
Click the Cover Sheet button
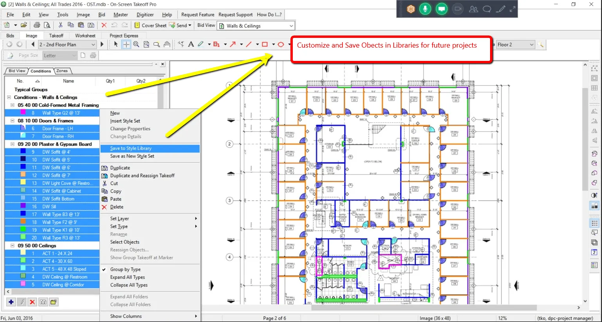tap(150, 25)
